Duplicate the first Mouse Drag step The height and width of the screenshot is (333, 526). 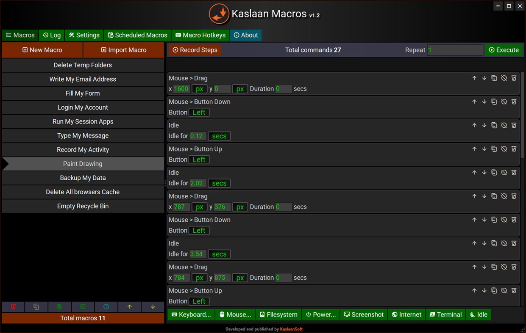coord(494,78)
